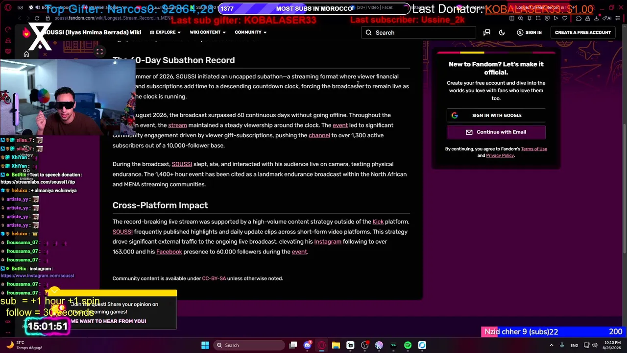The height and width of the screenshot is (353, 627).
Task: Open the browser profile icon
Action: [587, 18]
